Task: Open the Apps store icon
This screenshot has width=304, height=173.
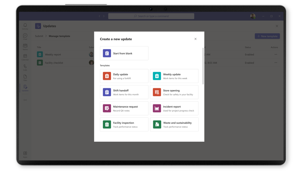Action: (25, 154)
